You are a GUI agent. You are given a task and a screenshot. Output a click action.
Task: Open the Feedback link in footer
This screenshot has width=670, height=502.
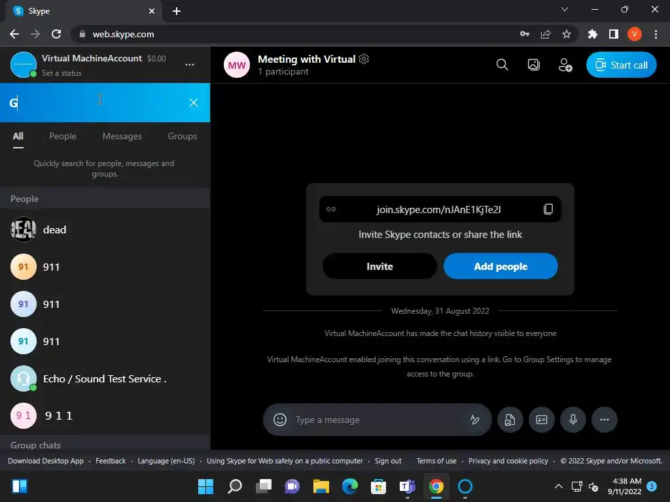click(111, 461)
